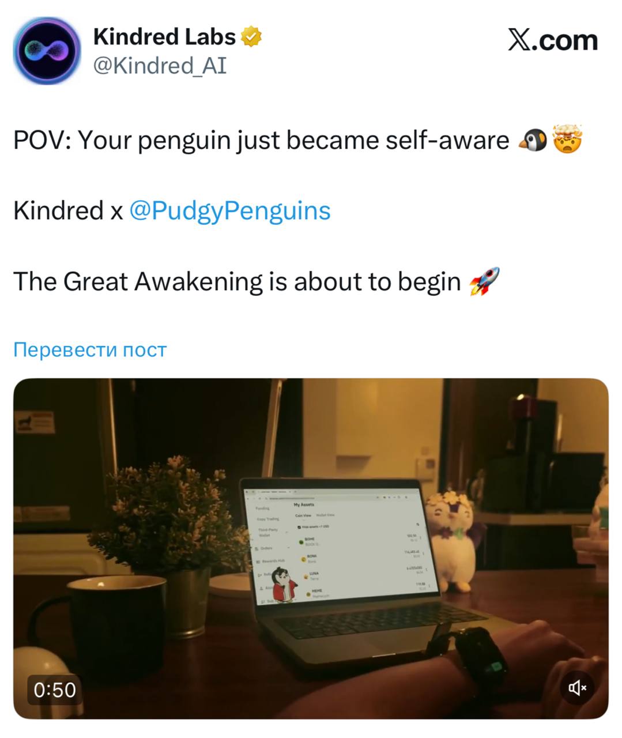Click the 0:50 video duration badge
This screenshot has width=622, height=738.
click(55, 690)
